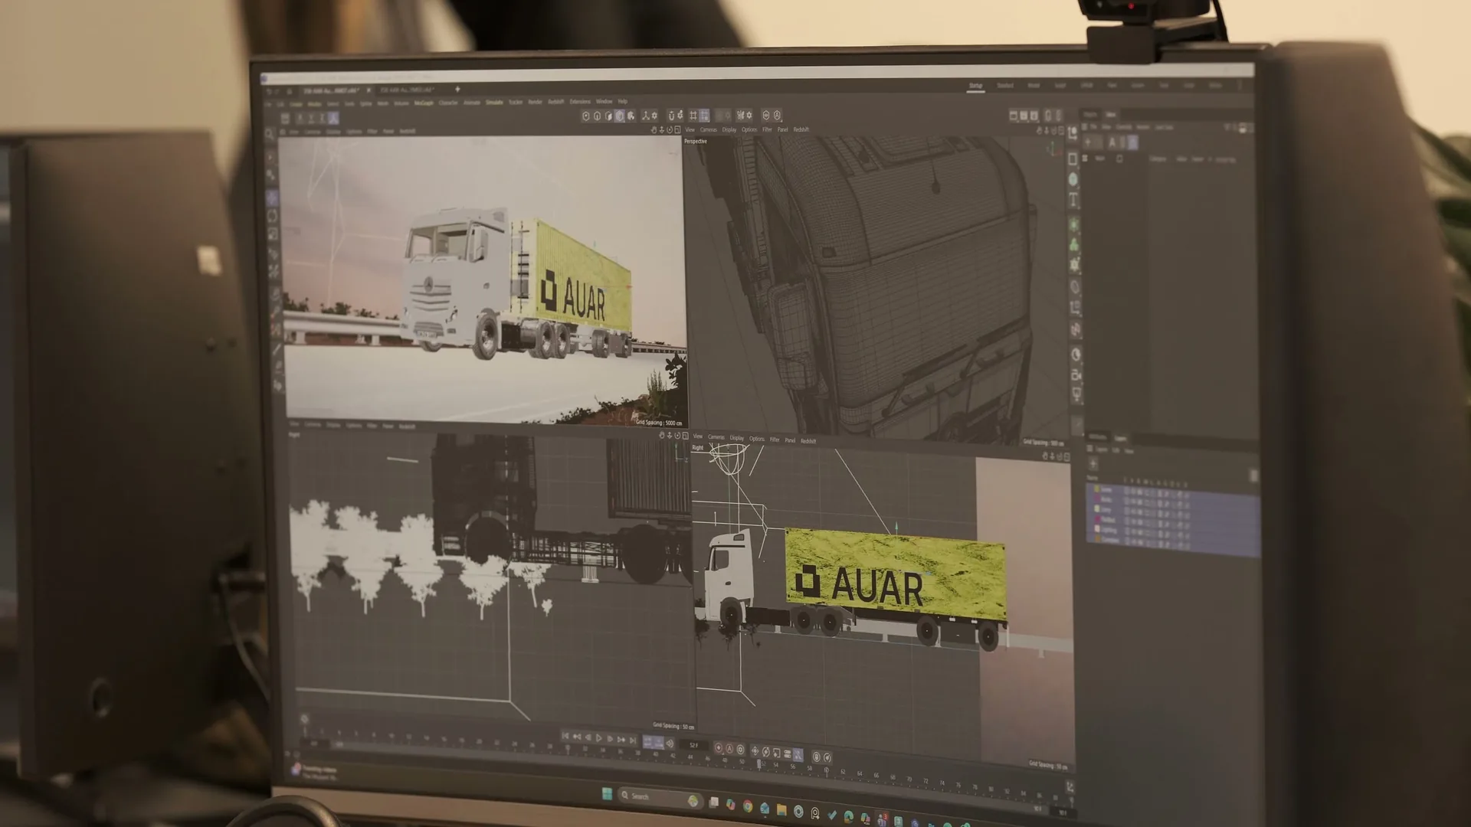Play the animation forwards
The width and height of the screenshot is (1471, 827).
pyautogui.click(x=598, y=738)
